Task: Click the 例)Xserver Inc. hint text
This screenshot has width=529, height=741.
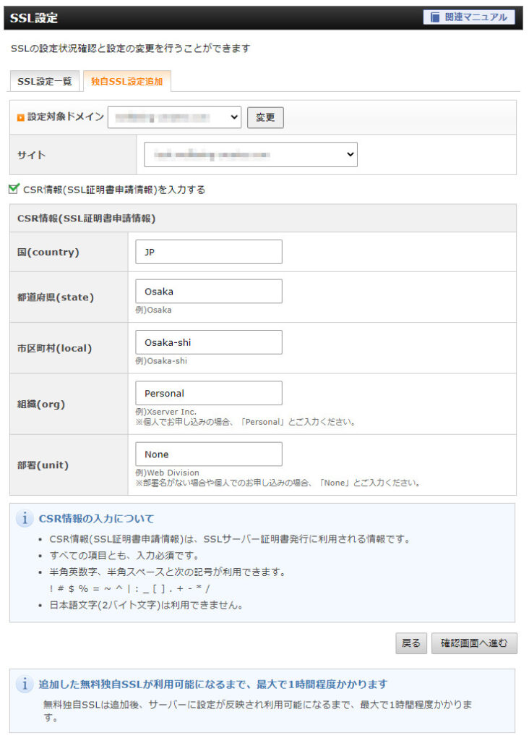Action: [x=165, y=412]
